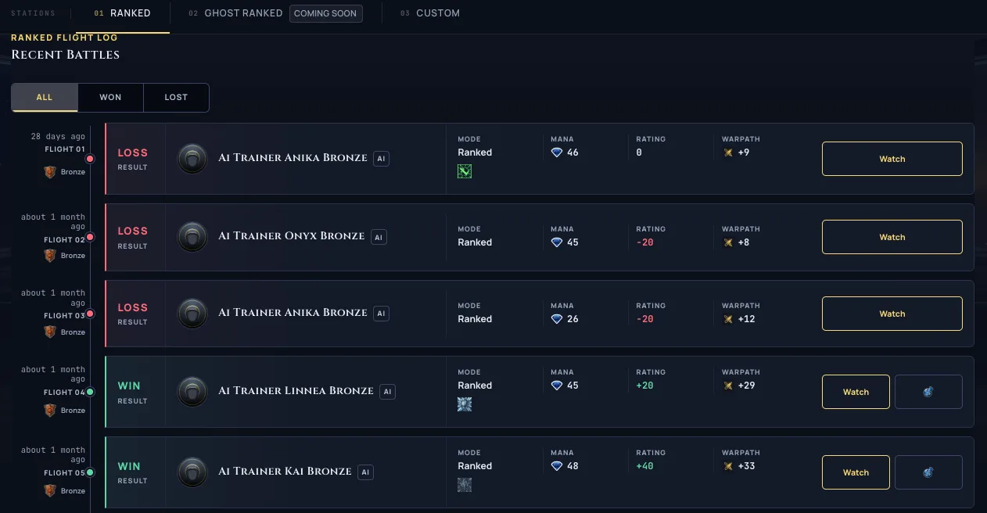The image size is (987, 513).
Task: Select the Flight 03 red timeline marker
Action: 90,314
